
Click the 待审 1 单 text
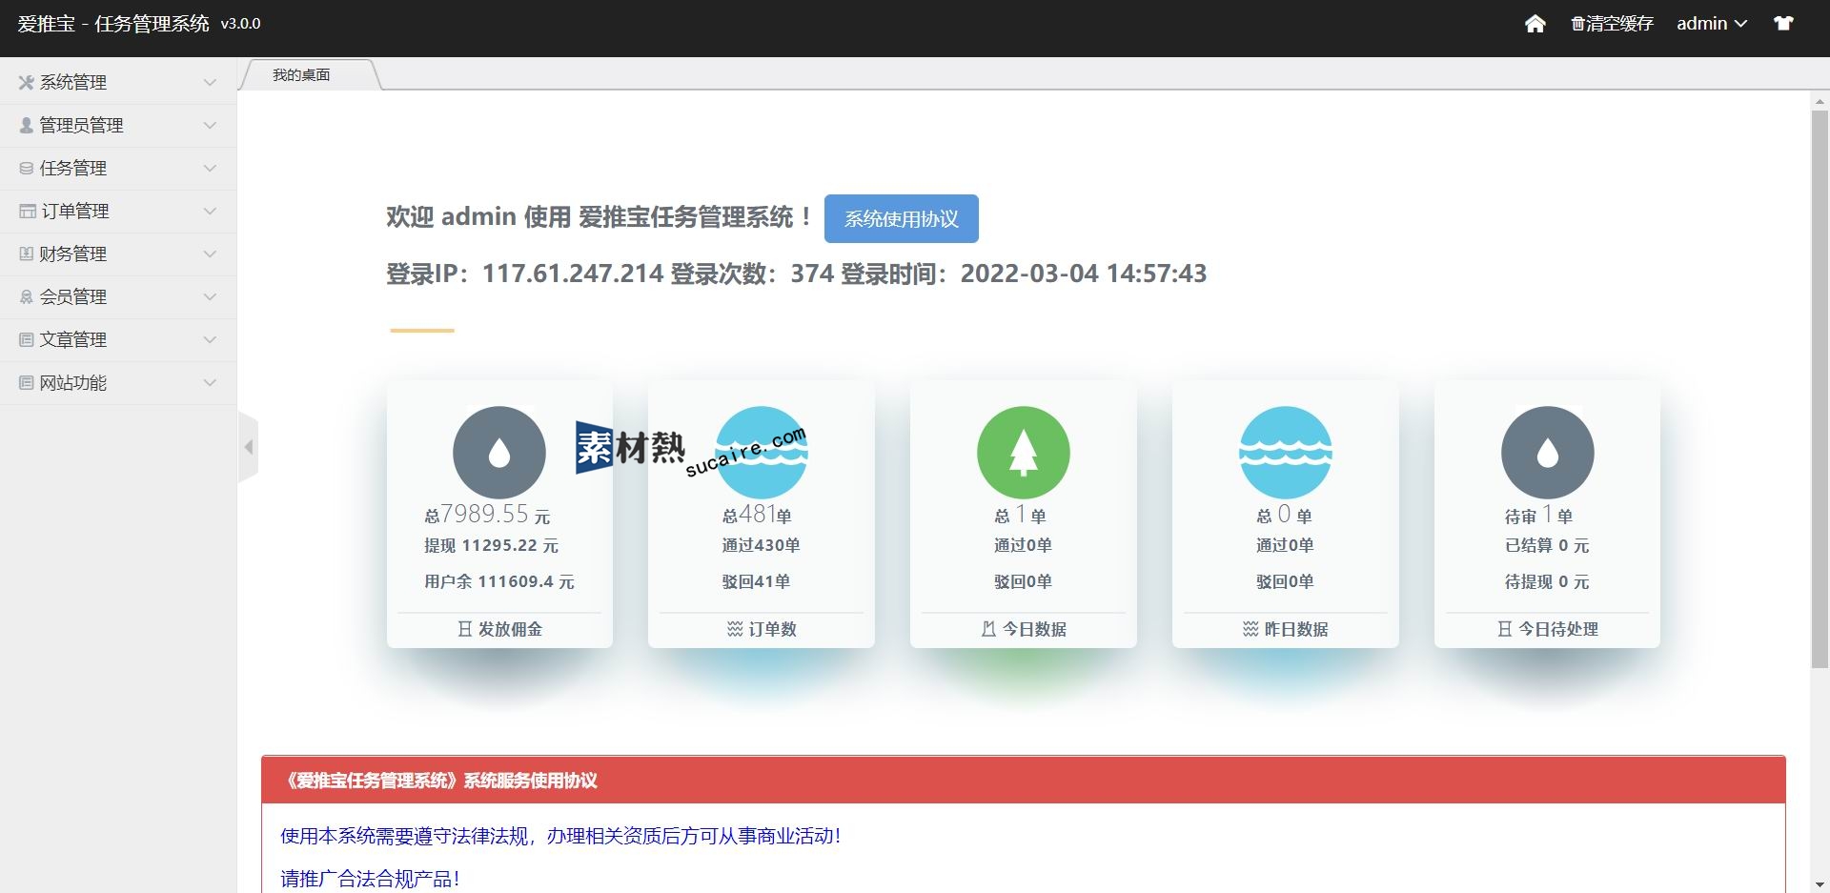1538,516
